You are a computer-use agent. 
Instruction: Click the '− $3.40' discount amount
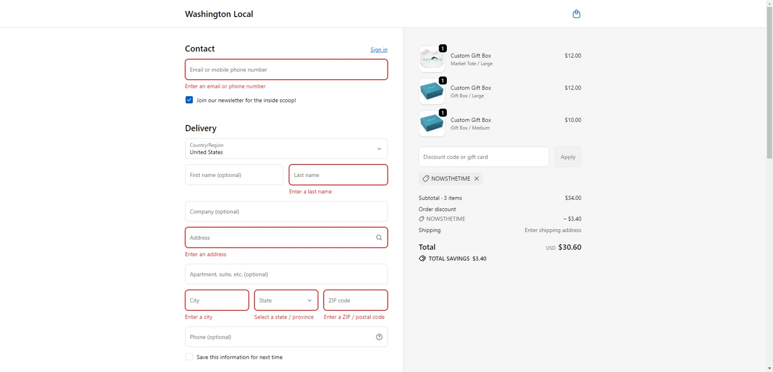tap(572, 219)
